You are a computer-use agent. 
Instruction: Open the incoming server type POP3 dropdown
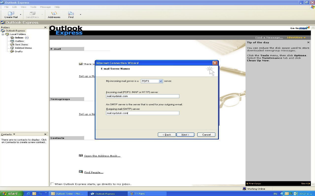160,81
